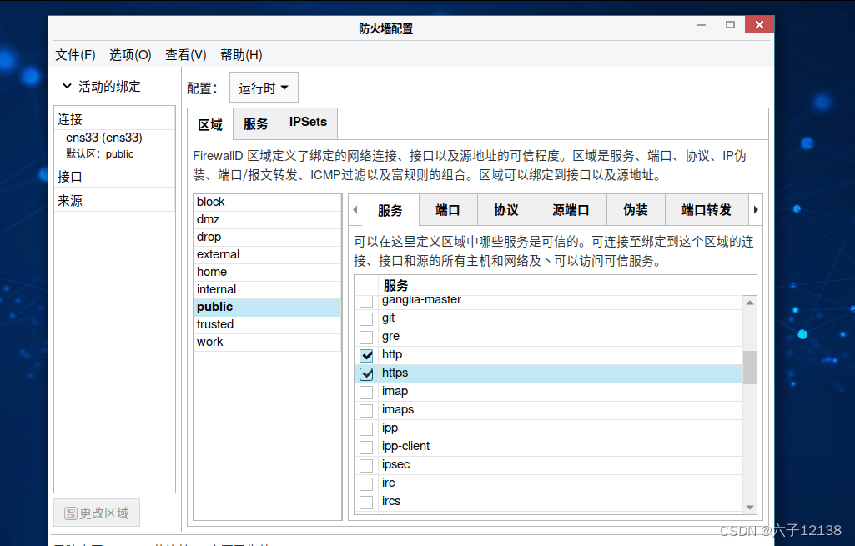The image size is (855, 546).
Task: Select the home zone
Action: [267, 272]
